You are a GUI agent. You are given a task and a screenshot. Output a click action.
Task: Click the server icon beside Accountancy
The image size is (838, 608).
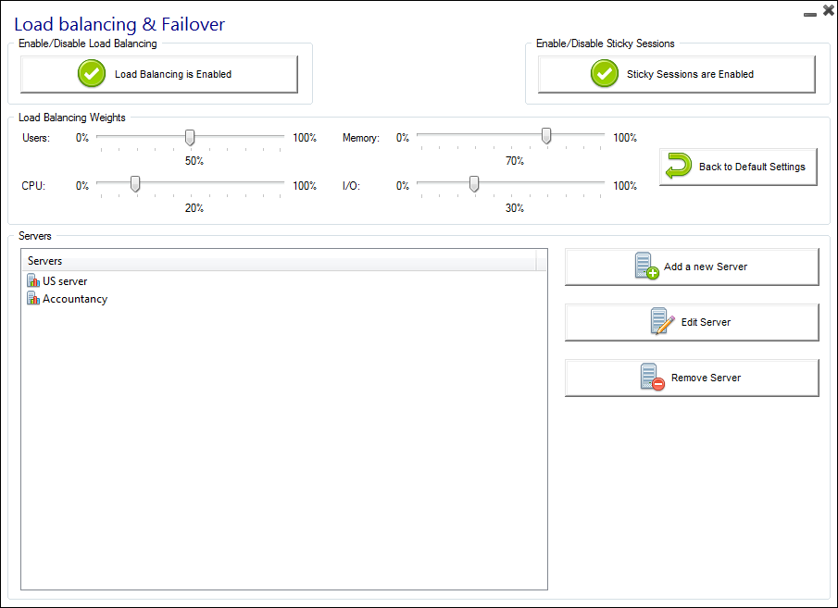click(31, 299)
